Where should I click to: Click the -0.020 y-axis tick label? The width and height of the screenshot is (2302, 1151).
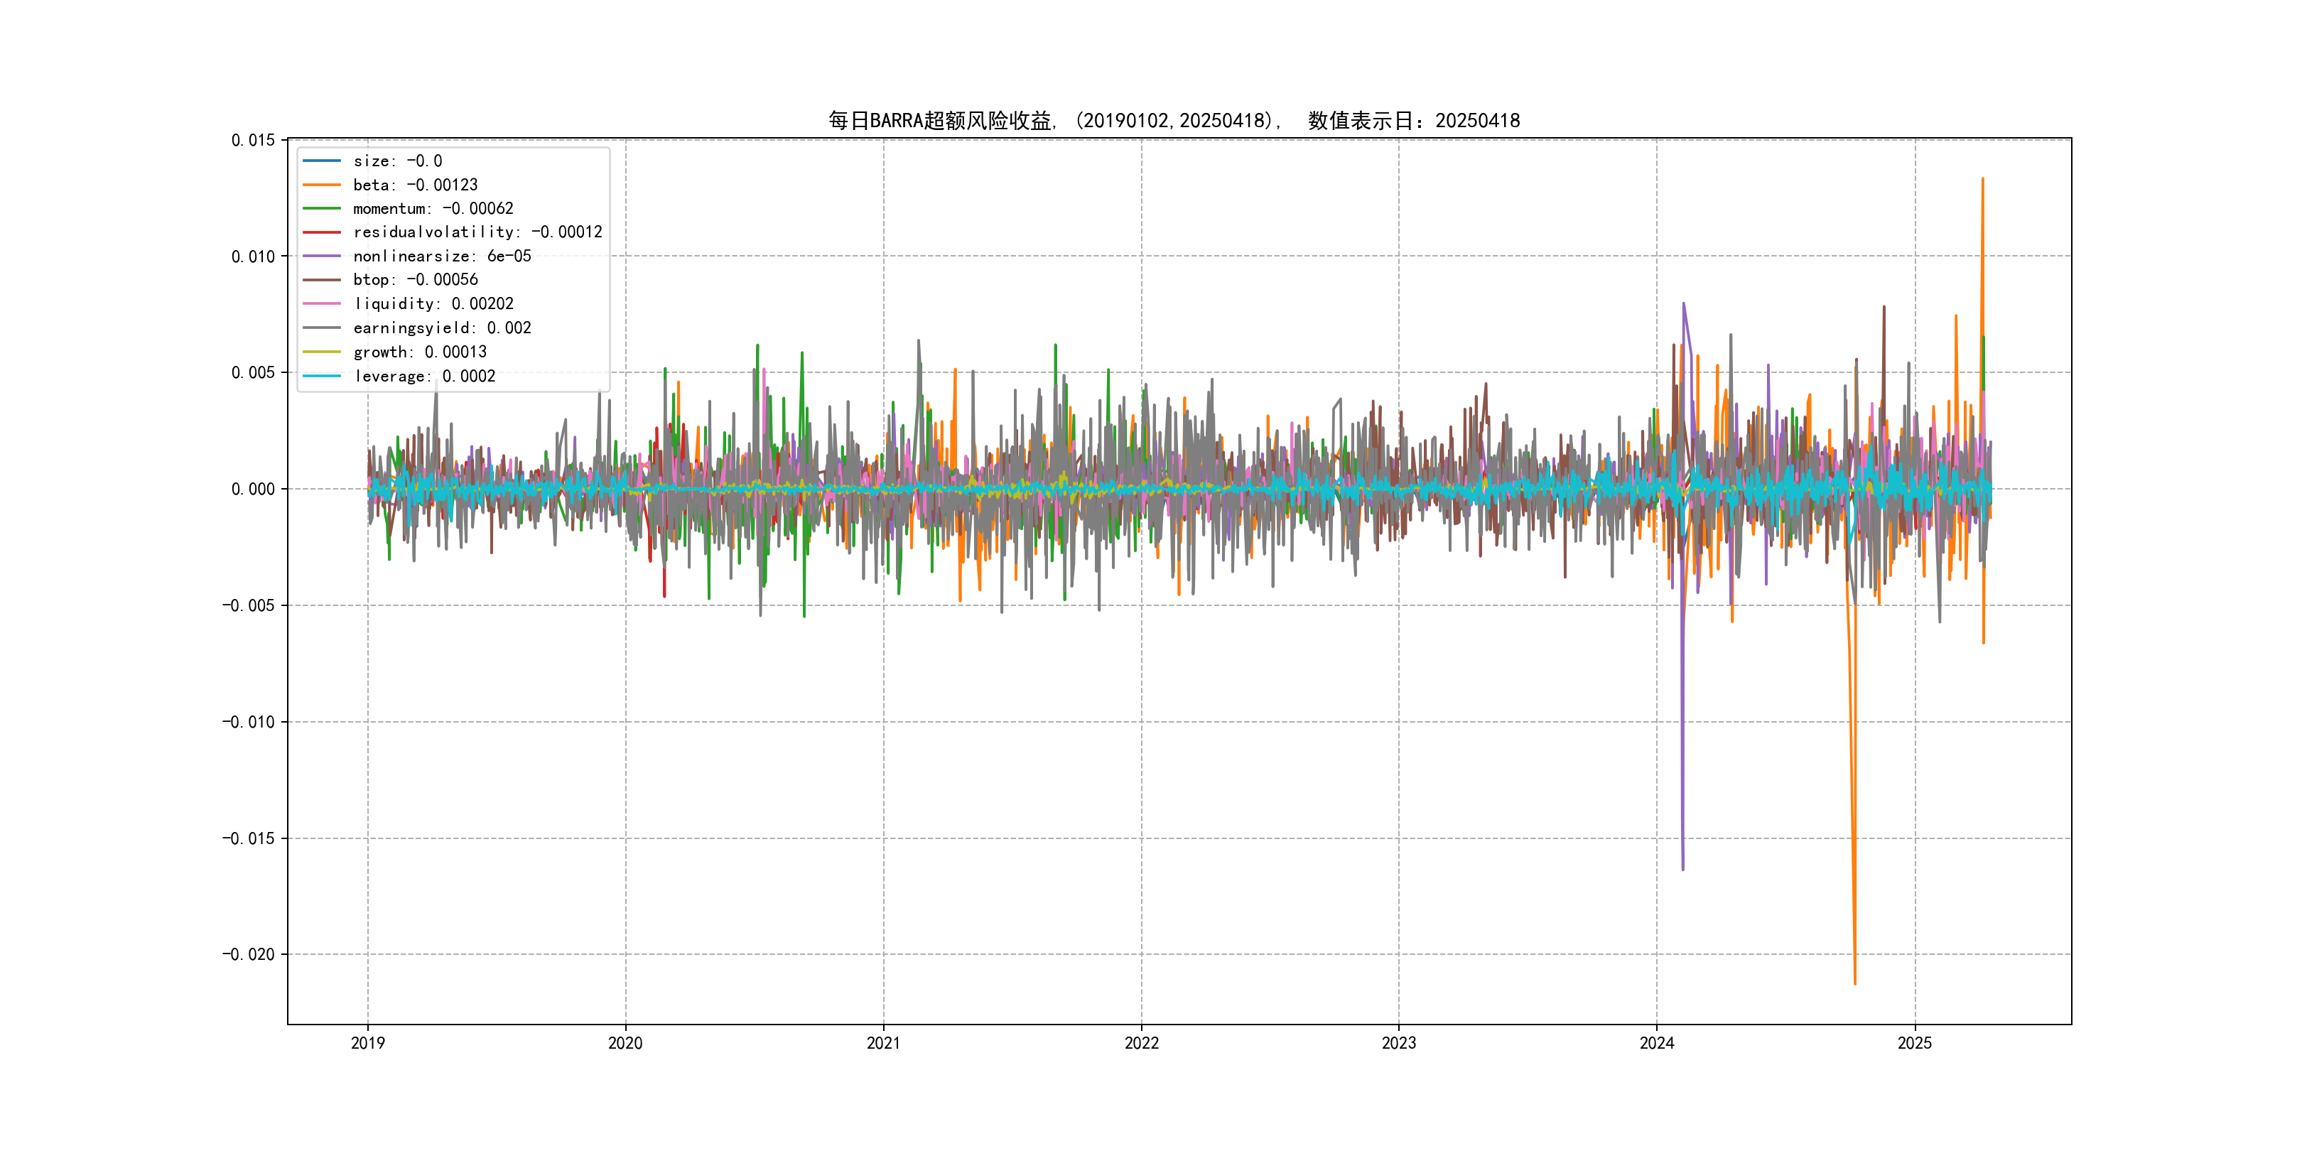pyautogui.click(x=249, y=954)
